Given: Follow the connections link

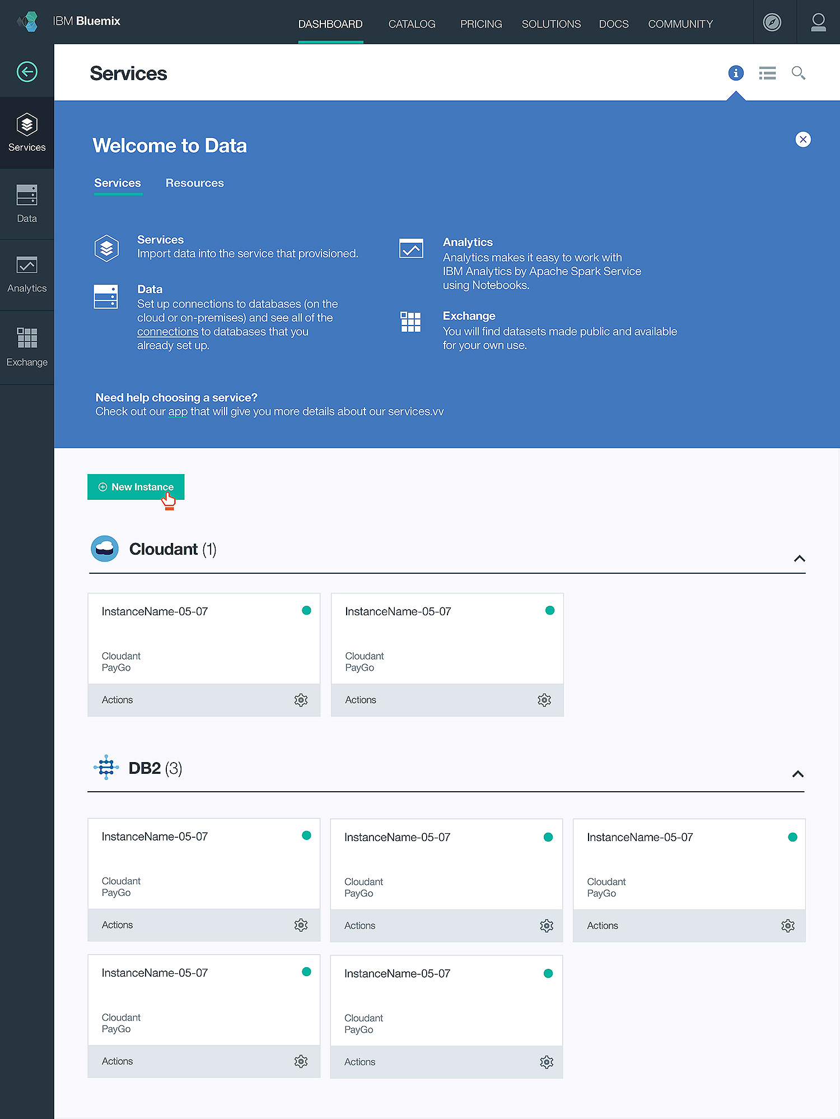Looking at the screenshot, I should [x=167, y=332].
